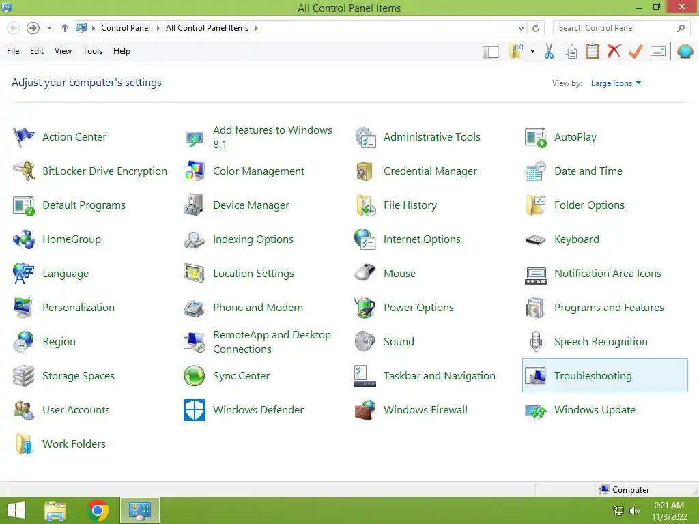Image resolution: width=699 pixels, height=524 pixels.
Task: Click the volume speaker tray icon
Action: [x=634, y=510]
